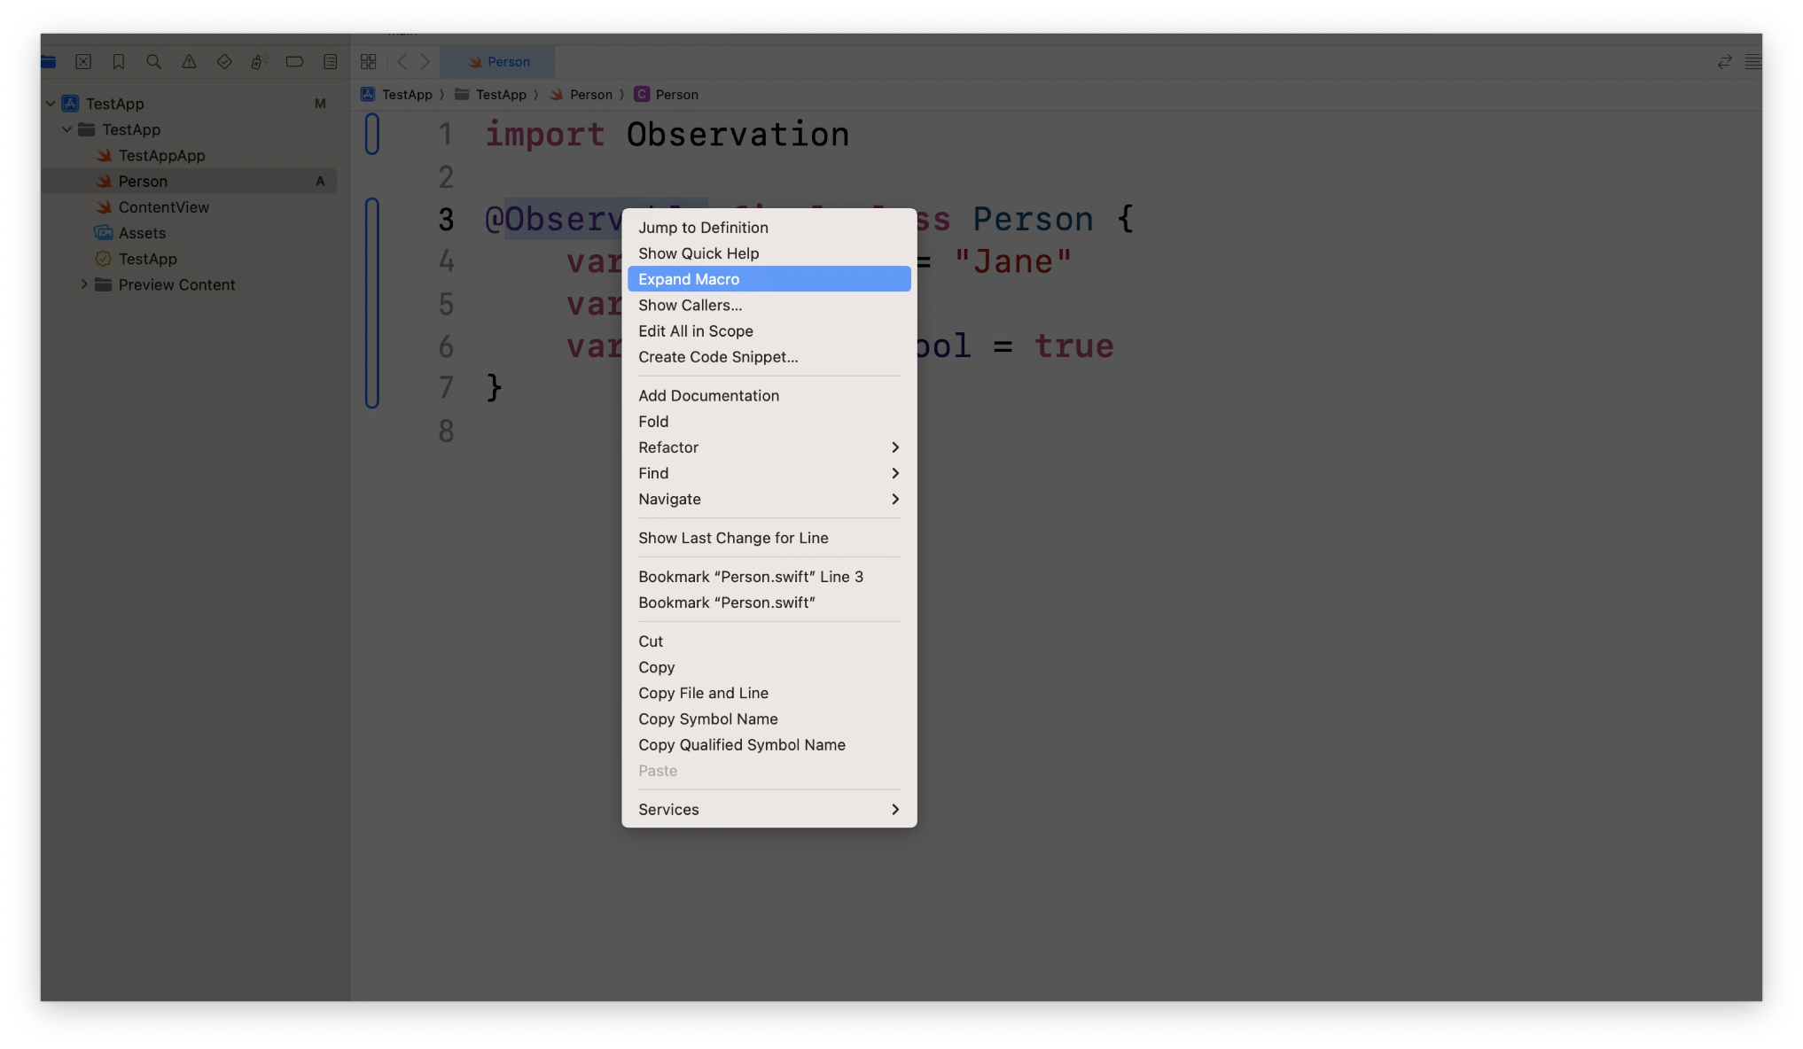Open the Test navigator
Screen dimensions: 1803x1049
point(224,61)
